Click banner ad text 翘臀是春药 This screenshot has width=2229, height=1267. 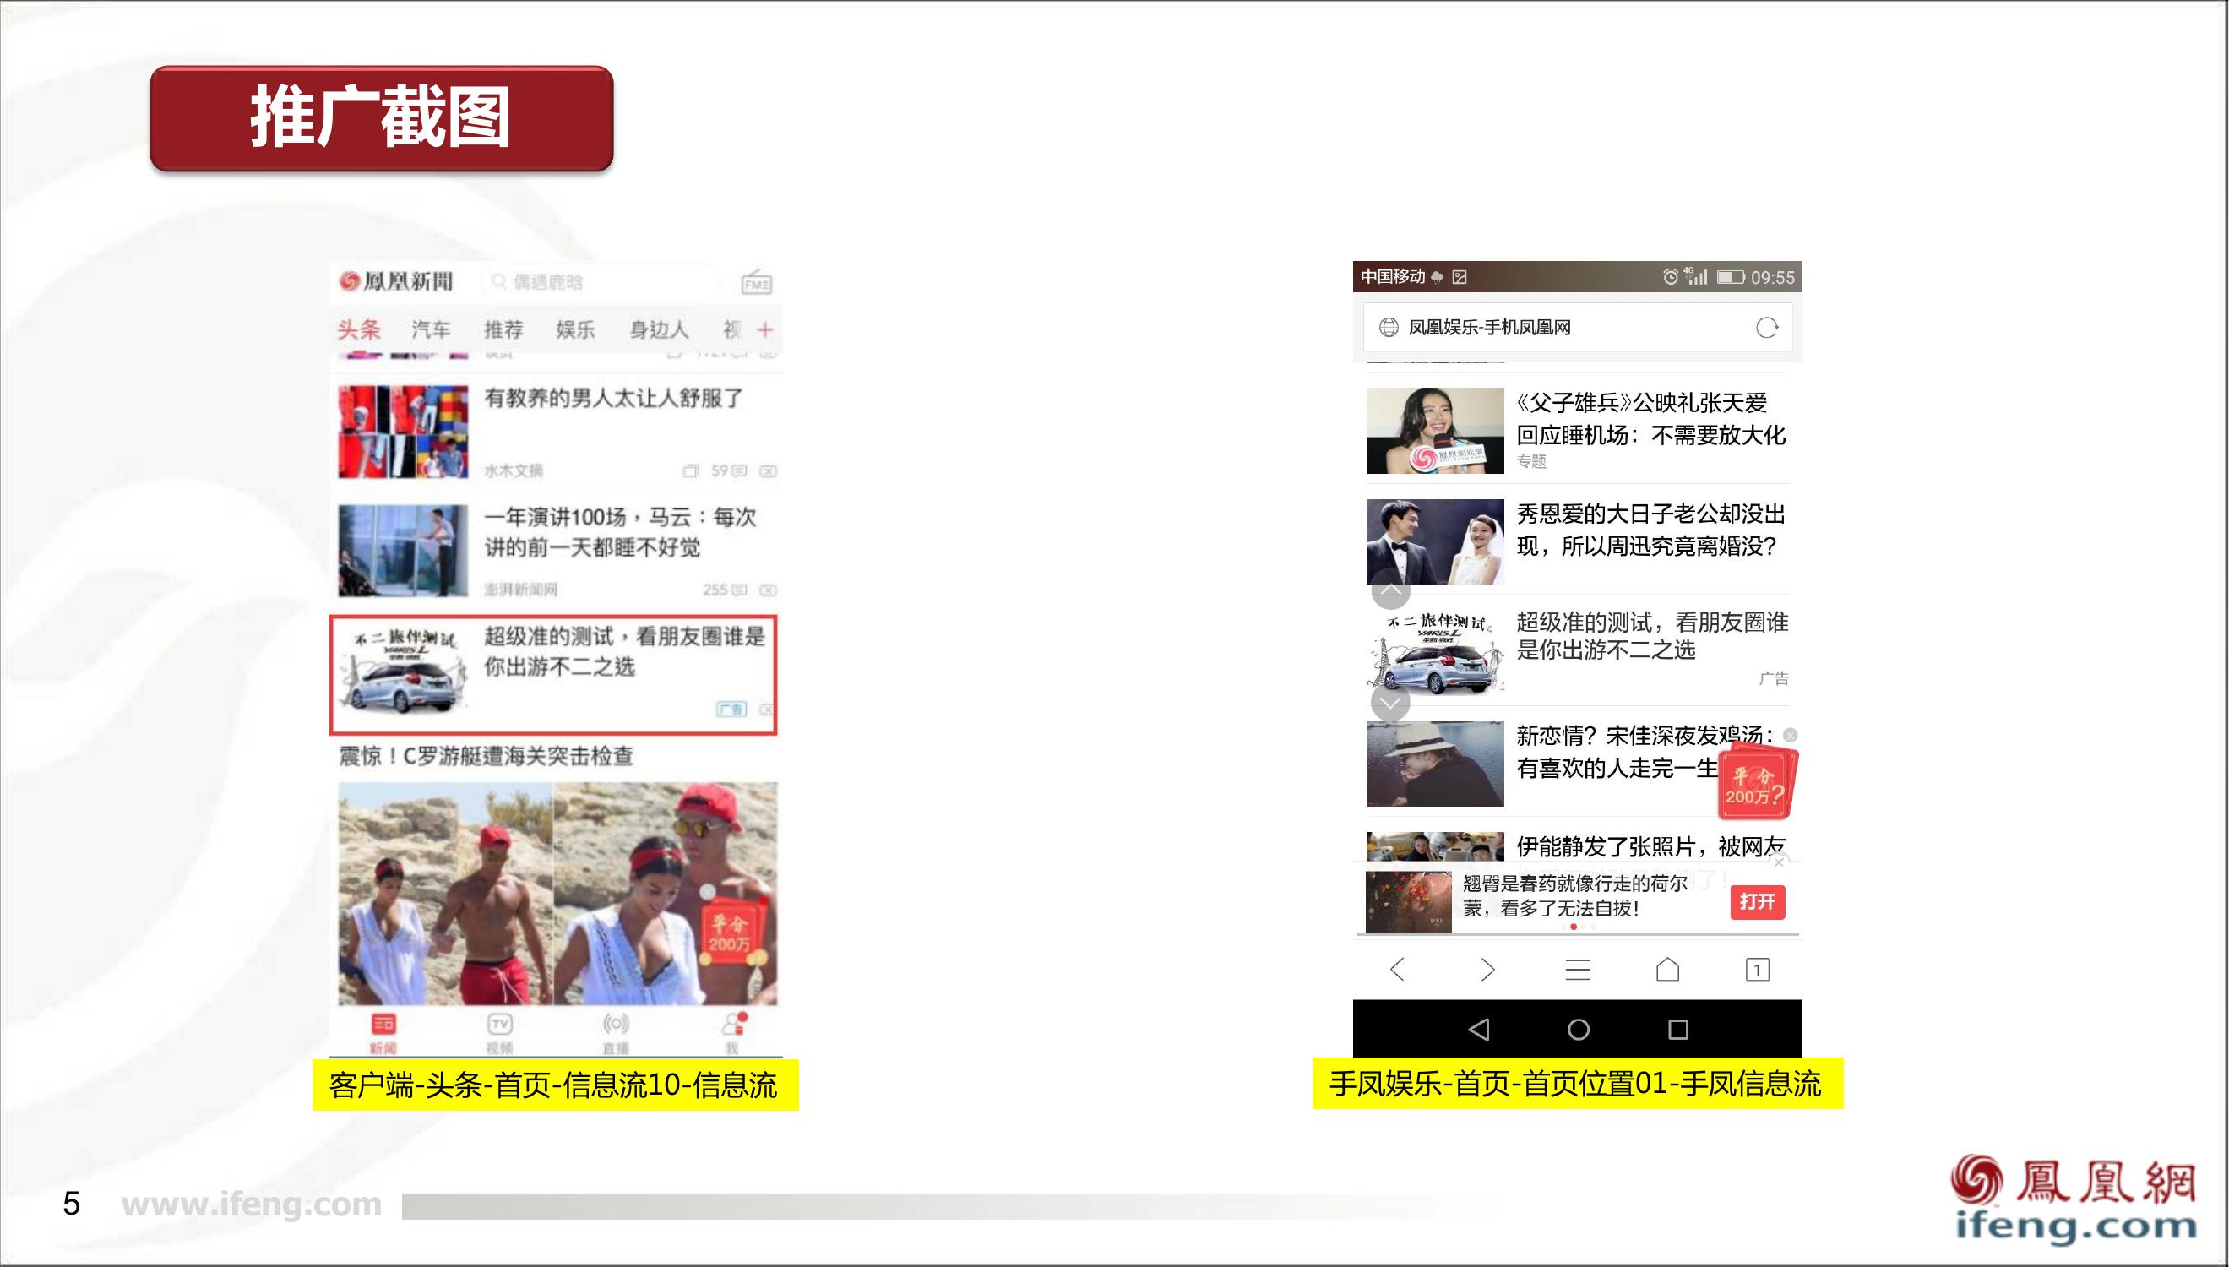(1574, 896)
